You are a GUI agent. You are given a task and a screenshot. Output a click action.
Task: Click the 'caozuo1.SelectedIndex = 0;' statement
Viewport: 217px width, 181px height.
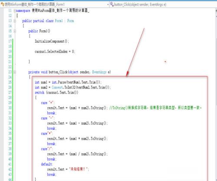55,52
